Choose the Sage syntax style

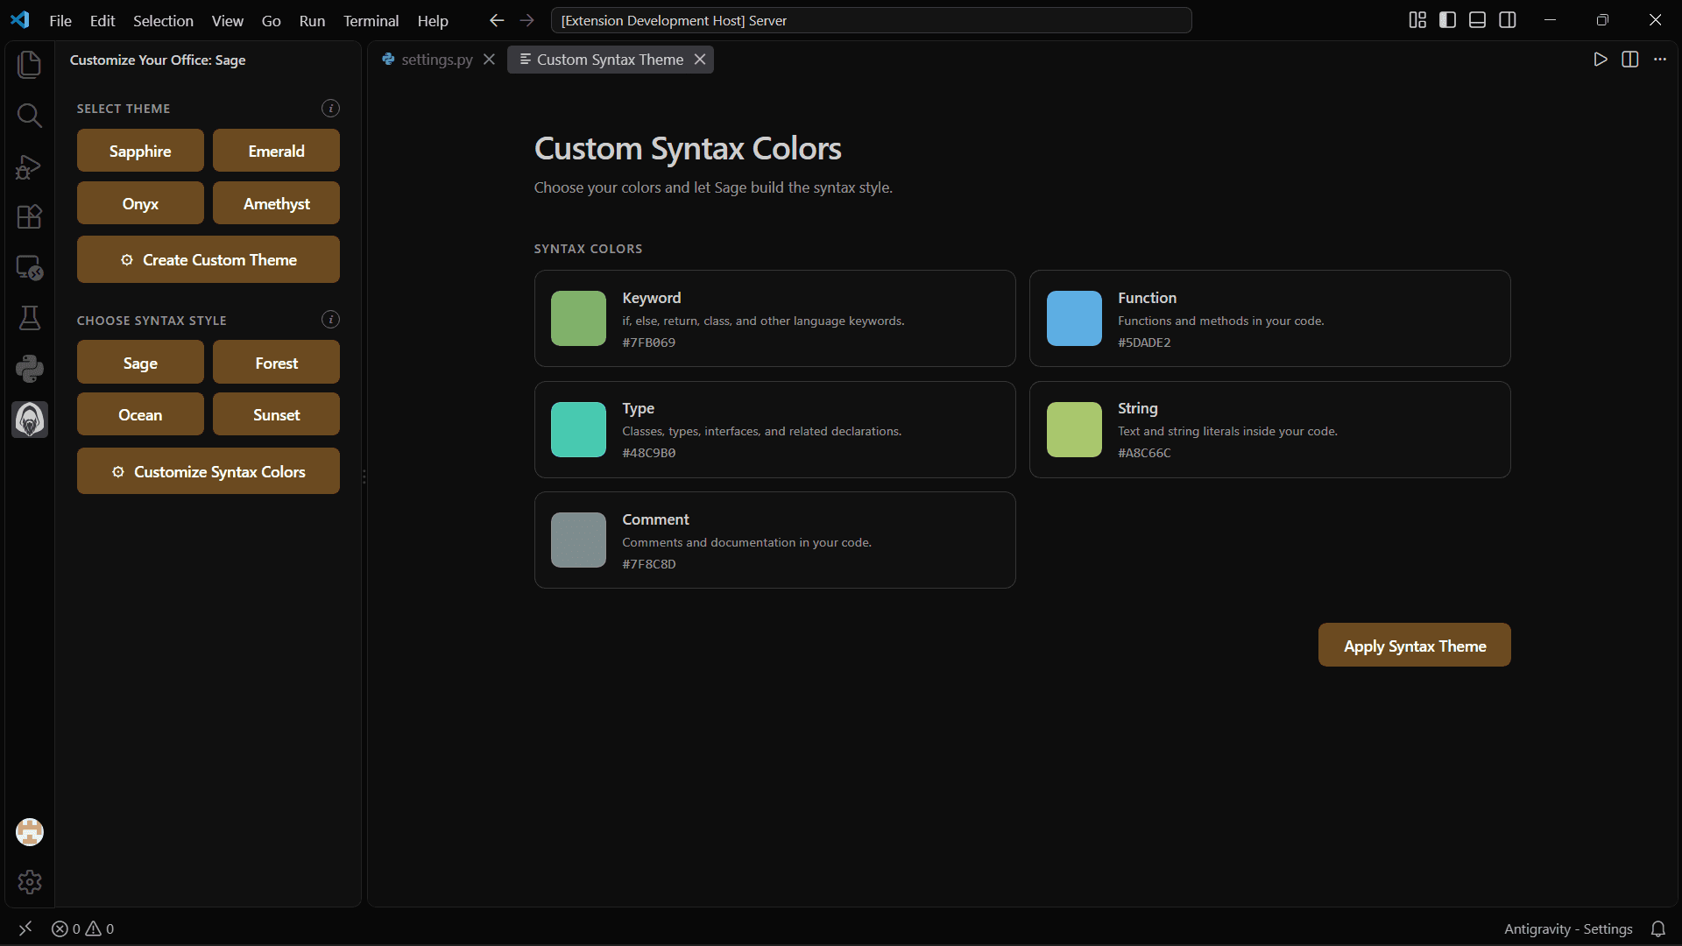[x=140, y=363]
